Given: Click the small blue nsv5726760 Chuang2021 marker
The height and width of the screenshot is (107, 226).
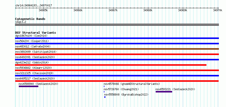Looking at the screenshot, I should [104, 92].
